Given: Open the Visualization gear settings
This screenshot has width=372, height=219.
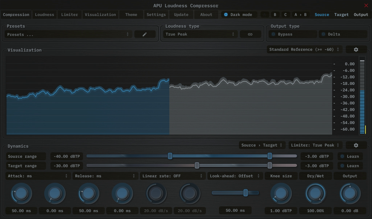Looking at the screenshot, I should (x=356, y=49).
